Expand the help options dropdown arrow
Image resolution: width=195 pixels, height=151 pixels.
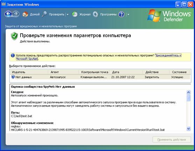click(x=128, y=15)
